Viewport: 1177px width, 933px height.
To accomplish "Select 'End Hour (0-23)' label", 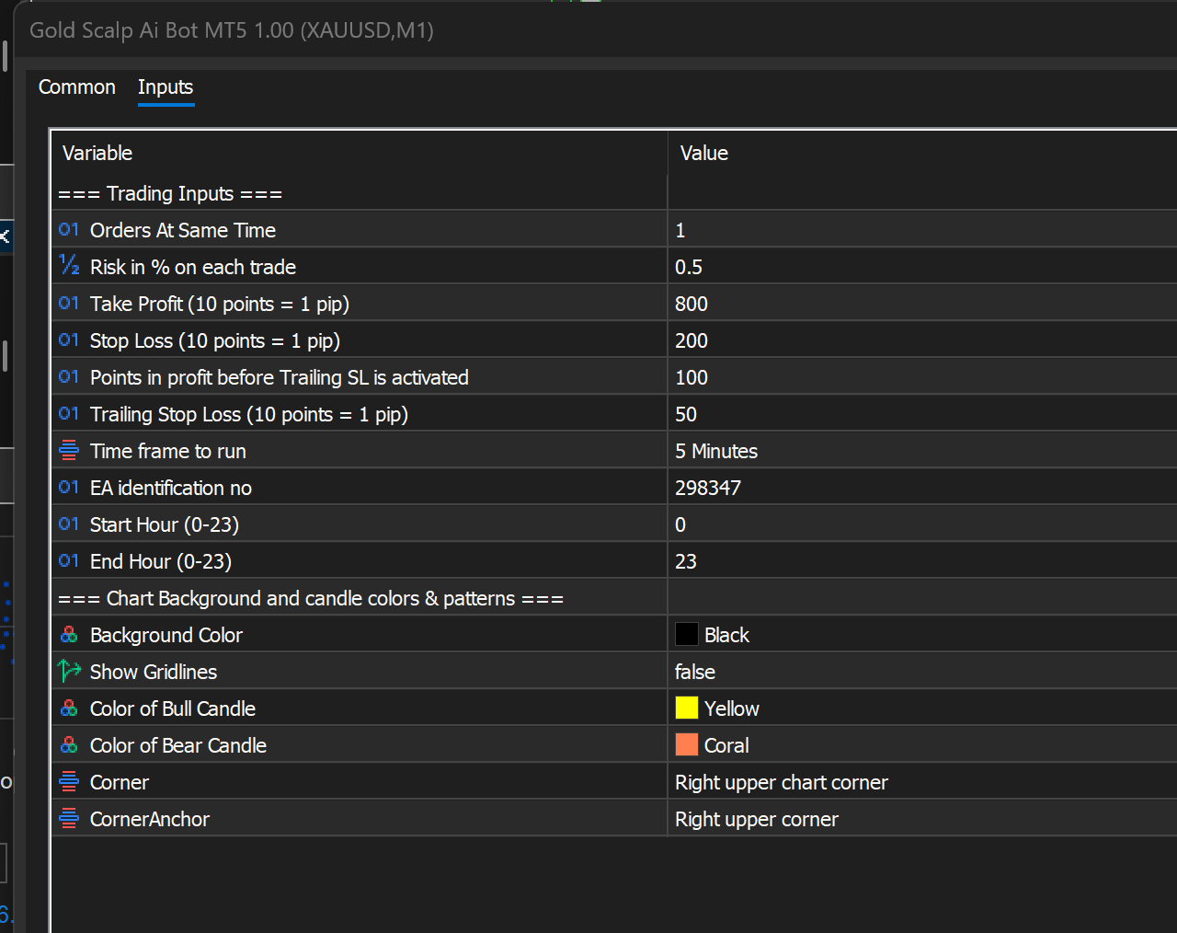I will pyautogui.click(x=161, y=561).
